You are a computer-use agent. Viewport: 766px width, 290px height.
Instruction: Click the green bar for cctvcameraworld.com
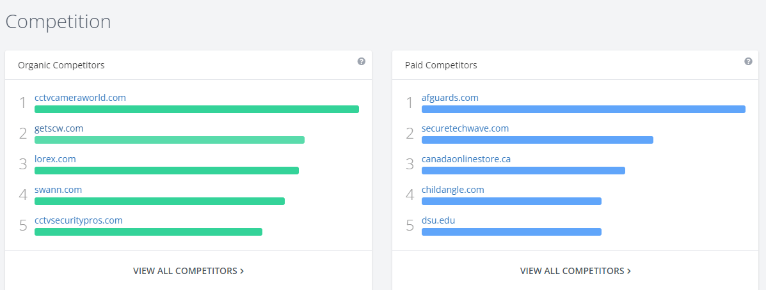[196, 109]
